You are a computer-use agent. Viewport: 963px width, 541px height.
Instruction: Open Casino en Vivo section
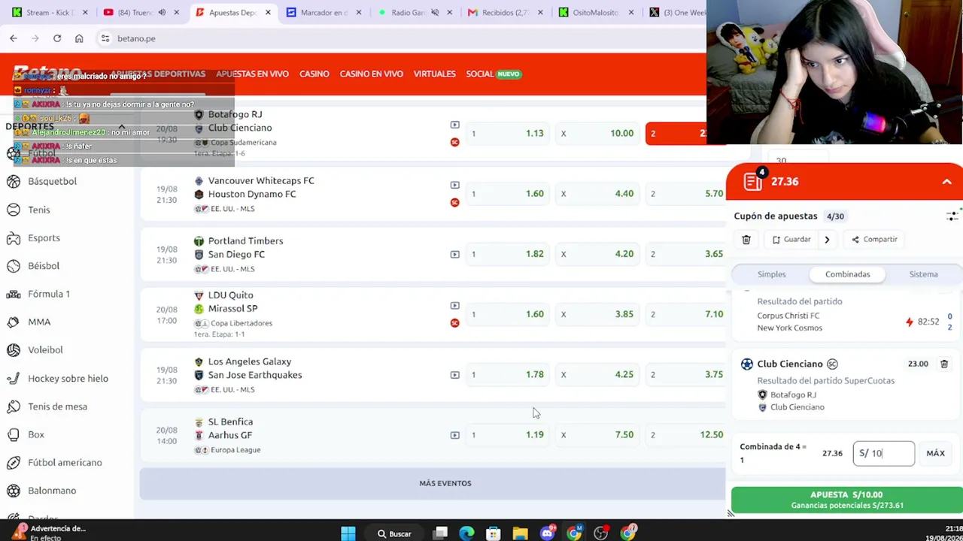coord(372,74)
